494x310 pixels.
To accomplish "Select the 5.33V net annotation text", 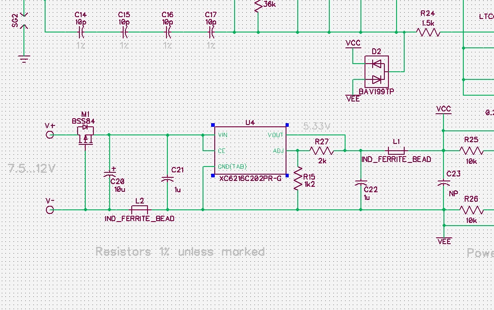I will [x=316, y=126].
